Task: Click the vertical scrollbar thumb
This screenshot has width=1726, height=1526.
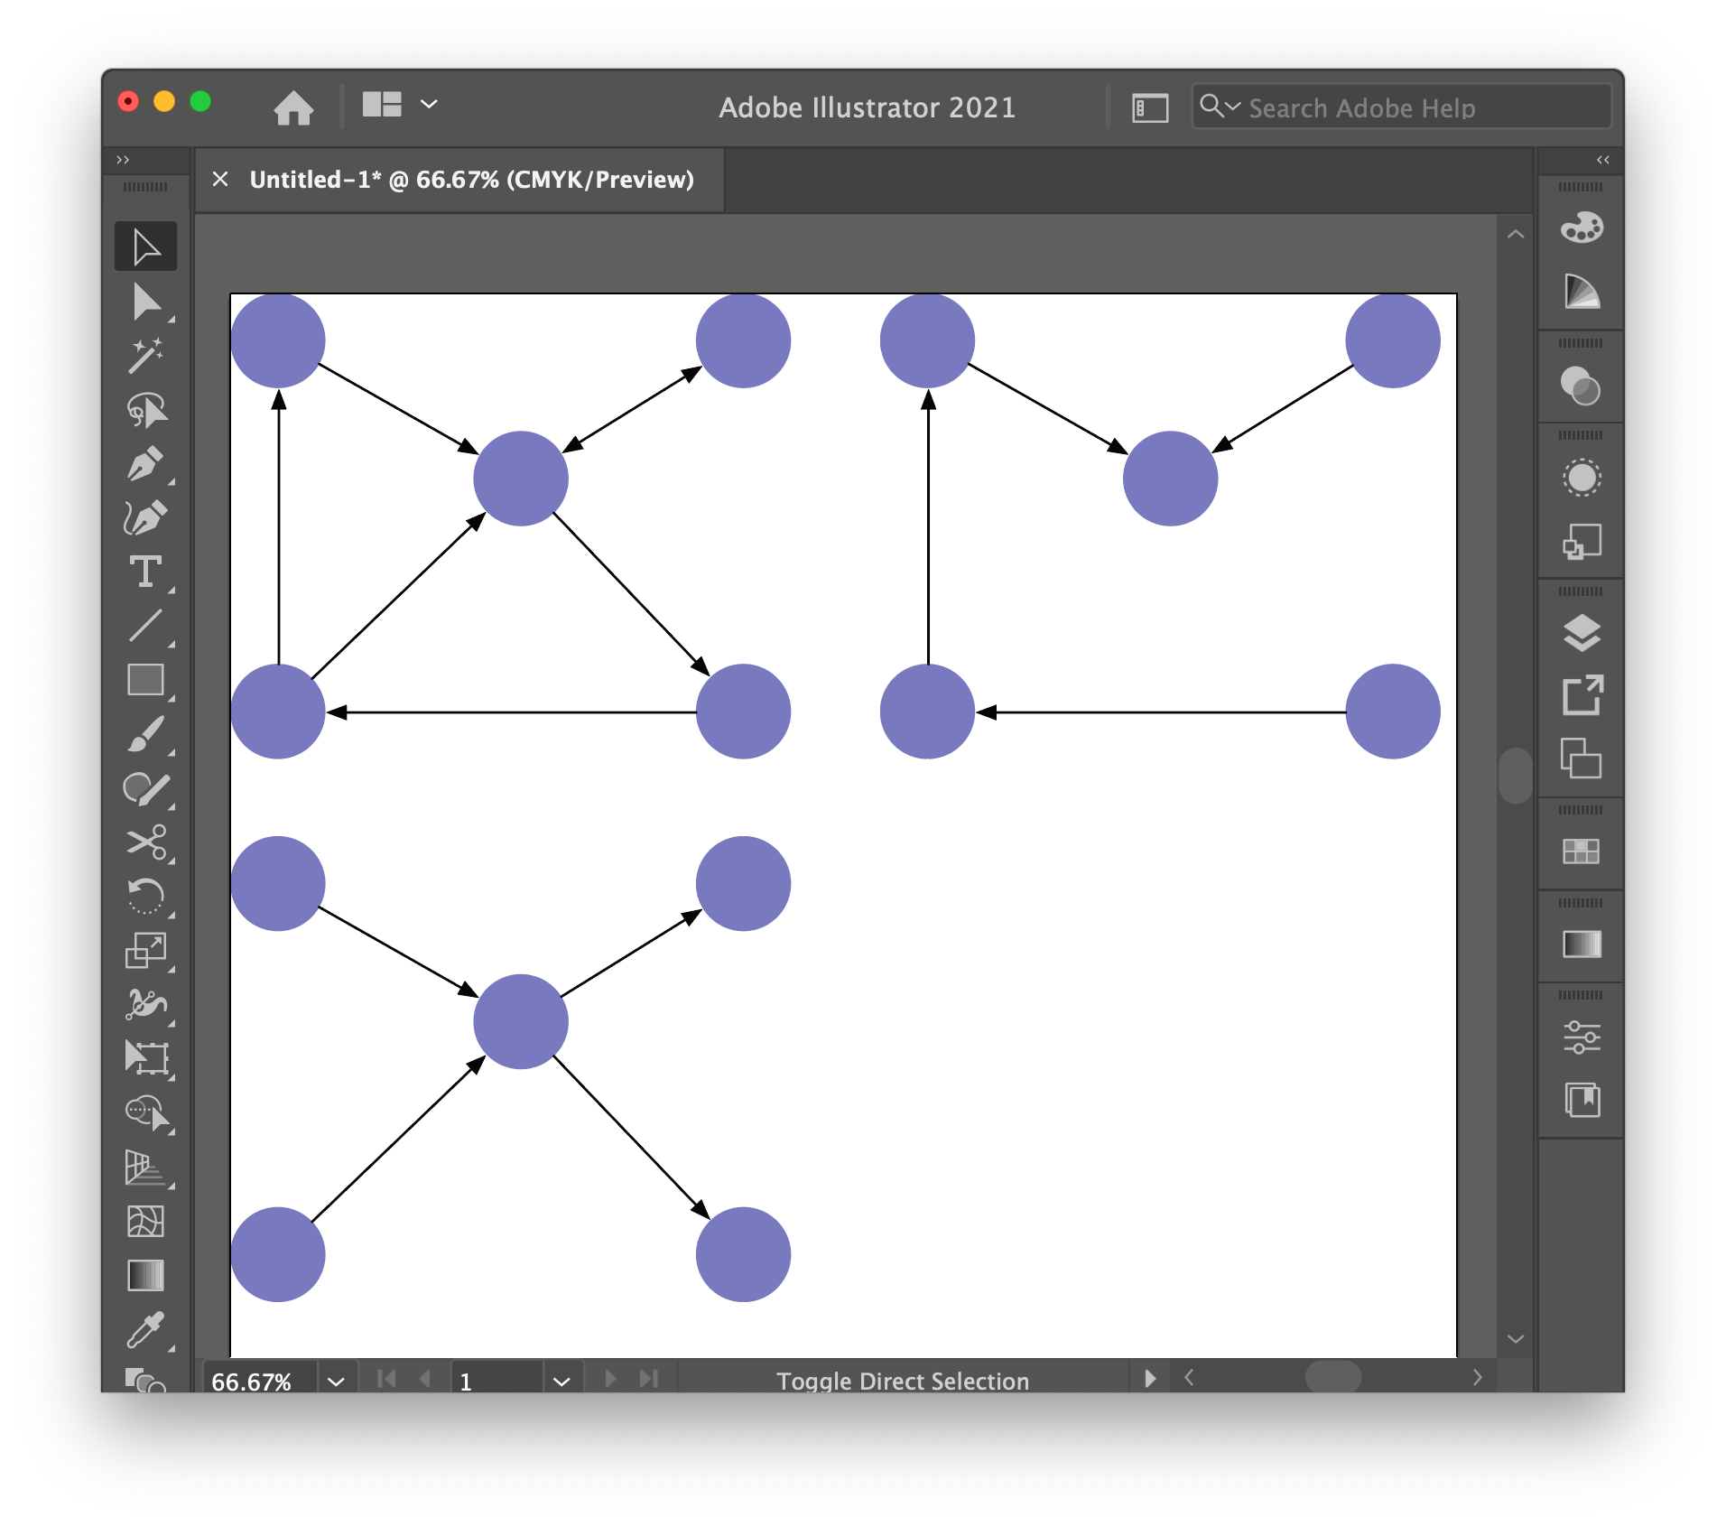Action: click(x=1516, y=775)
